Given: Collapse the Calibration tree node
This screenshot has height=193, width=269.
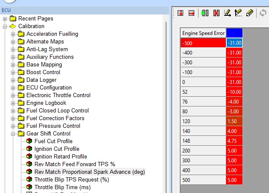Looking at the screenshot, I should tap(5, 26).
